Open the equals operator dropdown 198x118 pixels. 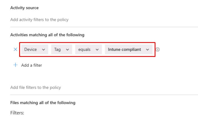[88, 49]
